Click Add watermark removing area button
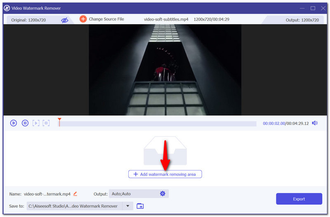Image resolution: width=330 pixels, height=217 pixels. 165,174
